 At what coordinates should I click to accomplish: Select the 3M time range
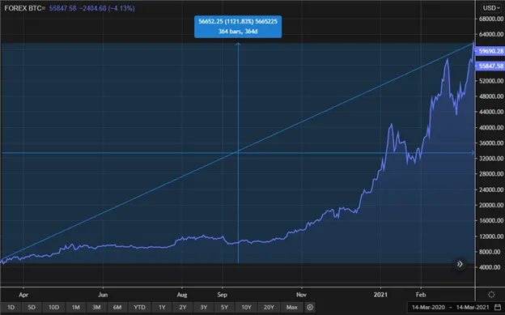coord(96,307)
